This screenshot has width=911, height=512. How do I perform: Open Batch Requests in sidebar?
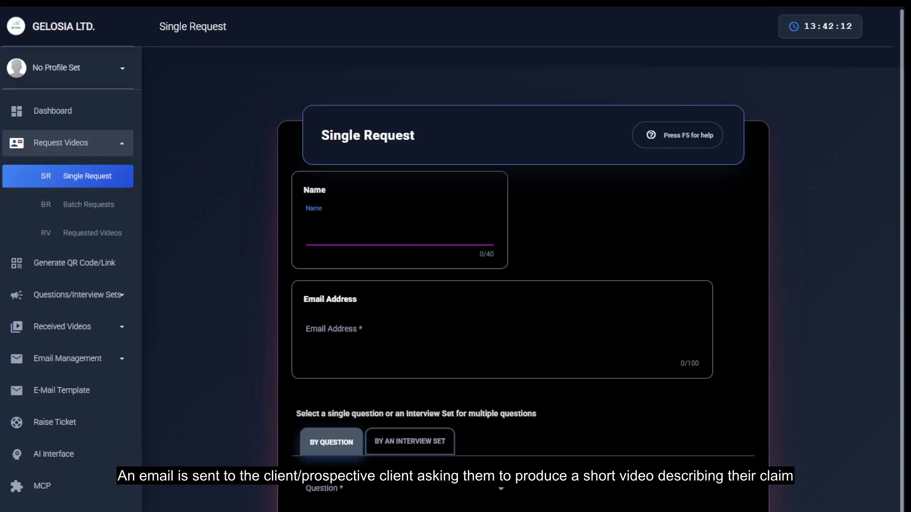(68, 205)
